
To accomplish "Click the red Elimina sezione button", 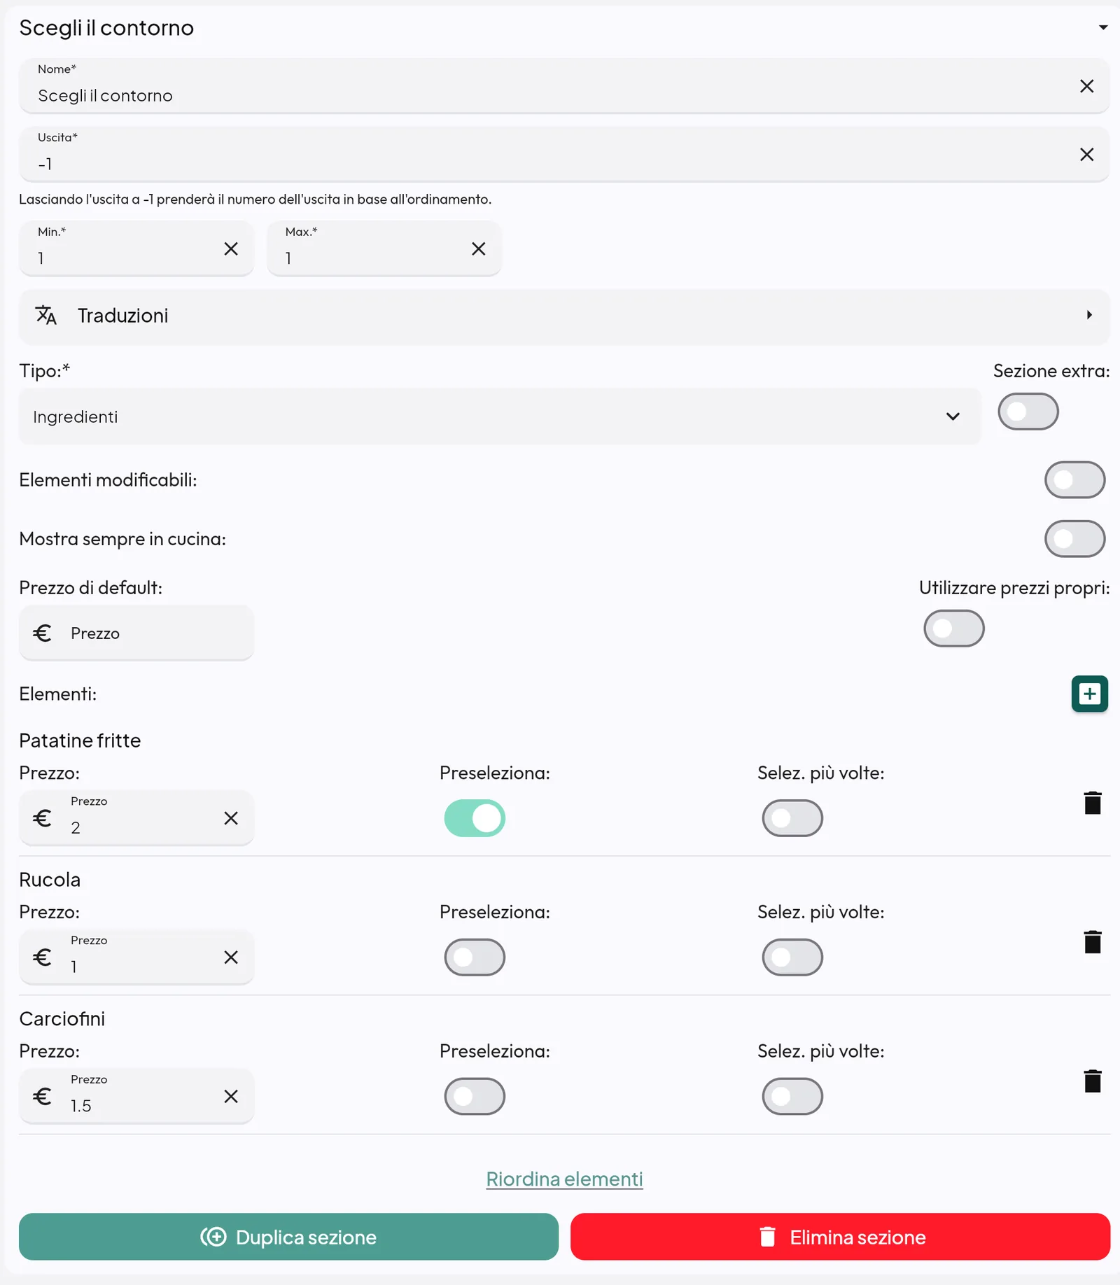I will click(840, 1237).
